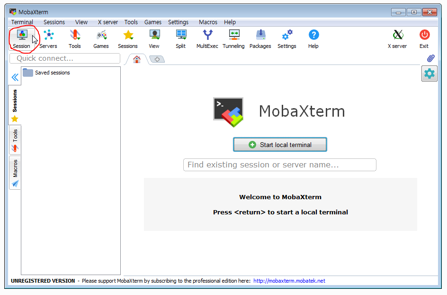The height and width of the screenshot is (295, 447).
Task: Click the View toolbar icon
Action: tap(154, 39)
